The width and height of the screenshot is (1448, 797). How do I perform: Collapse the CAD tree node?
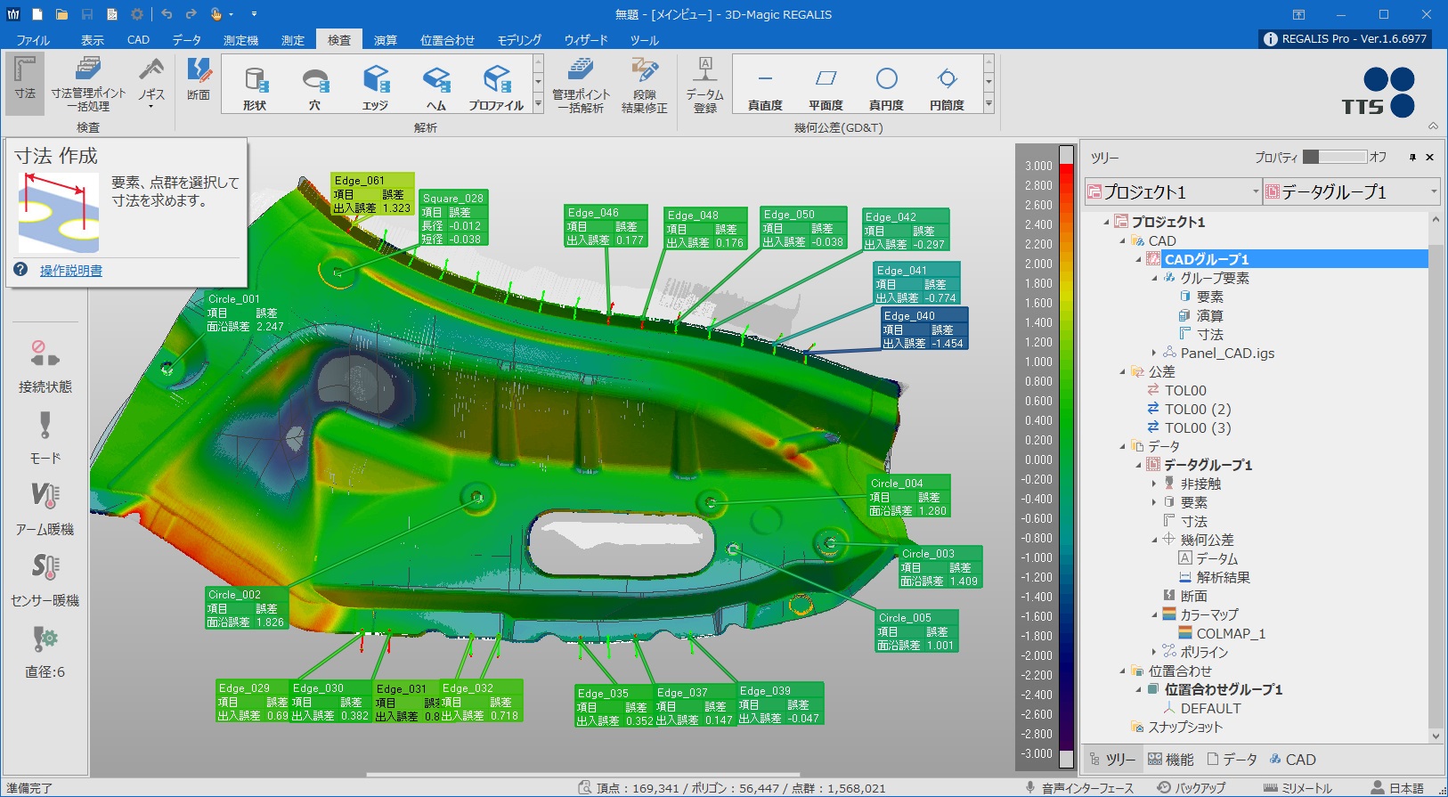pyautogui.click(x=1122, y=240)
